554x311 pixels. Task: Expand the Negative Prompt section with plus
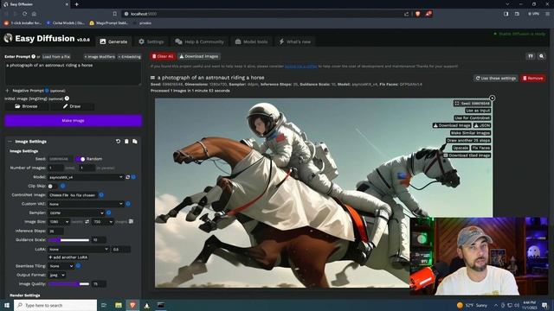7,91
